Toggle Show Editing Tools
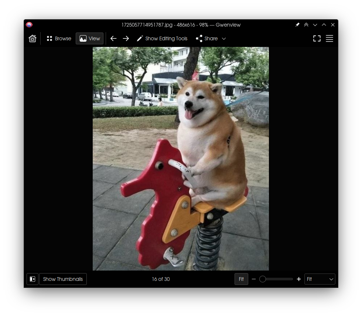Image resolution: width=362 pixels, height=316 pixels. pos(162,38)
